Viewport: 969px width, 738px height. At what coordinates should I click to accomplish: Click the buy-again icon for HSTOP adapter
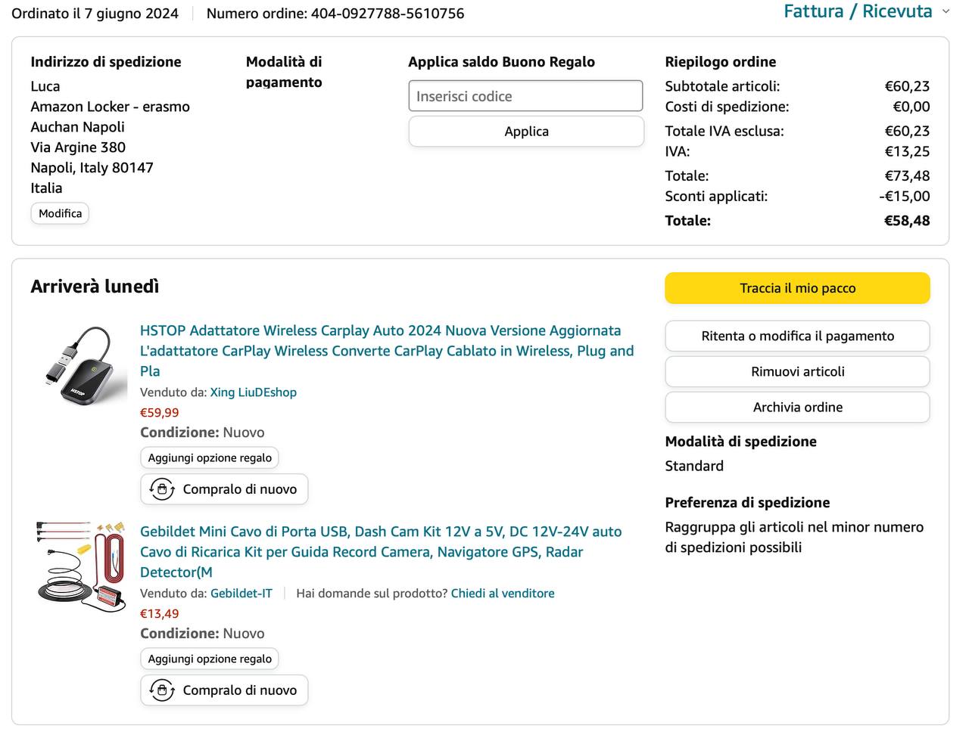click(x=162, y=489)
